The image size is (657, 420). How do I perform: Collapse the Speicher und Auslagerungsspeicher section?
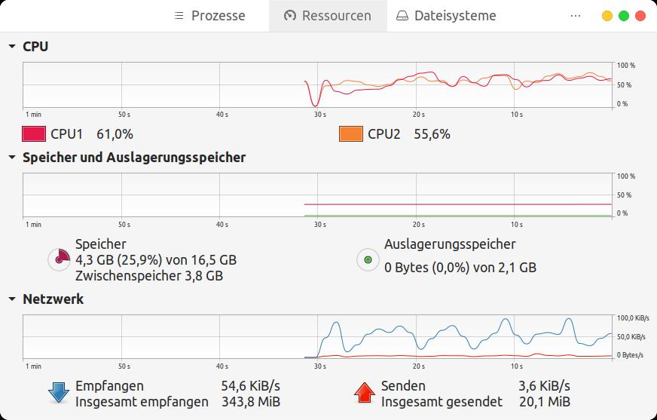point(12,158)
